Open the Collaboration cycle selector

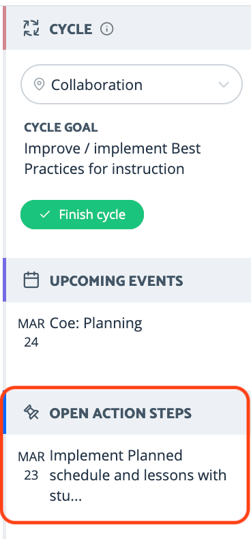[132, 84]
